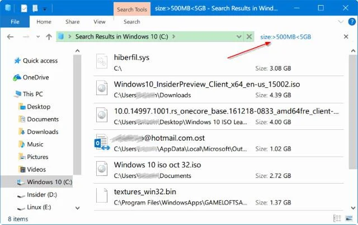Viewport: 358px width, 225px height.
Task: Clear the search box text
Action: point(346,37)
